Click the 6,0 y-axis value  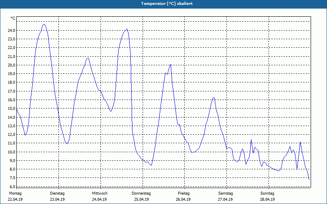point(12,186)
